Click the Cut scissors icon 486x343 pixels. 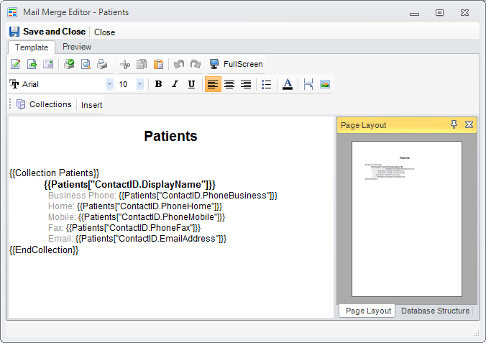coord(126,64)
